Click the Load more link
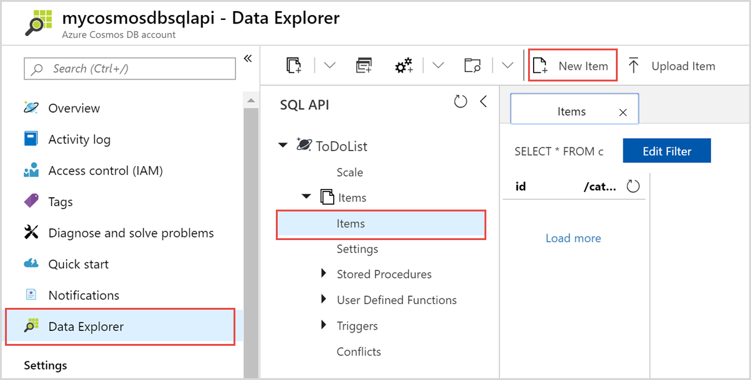 point(573,238)
